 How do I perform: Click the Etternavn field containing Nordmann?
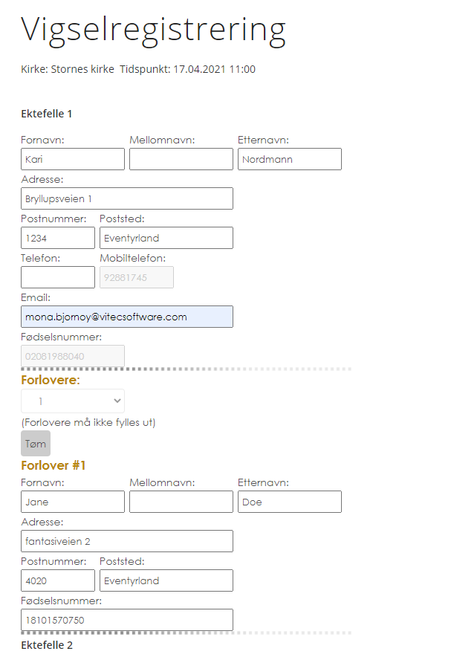(x=290, y=159)
